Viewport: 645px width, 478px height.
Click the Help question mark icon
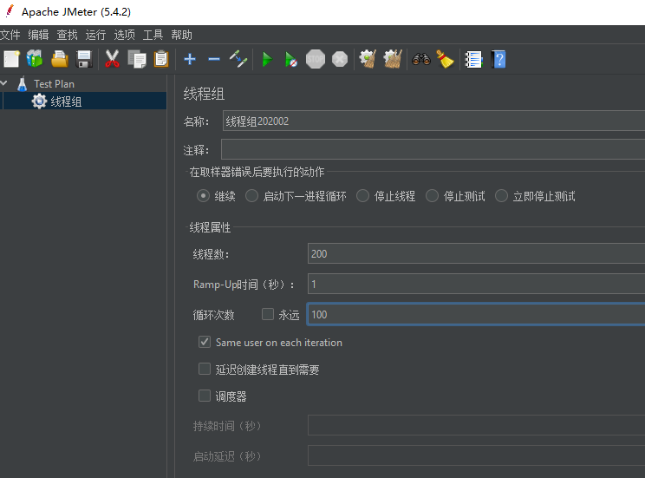498,59
